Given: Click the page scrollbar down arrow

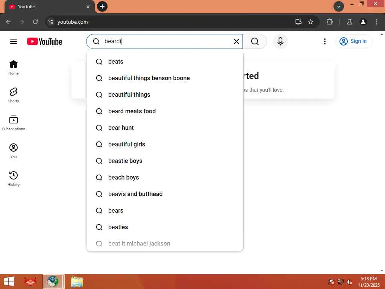Looking at the screenshot, I should [x=382, y=271].
